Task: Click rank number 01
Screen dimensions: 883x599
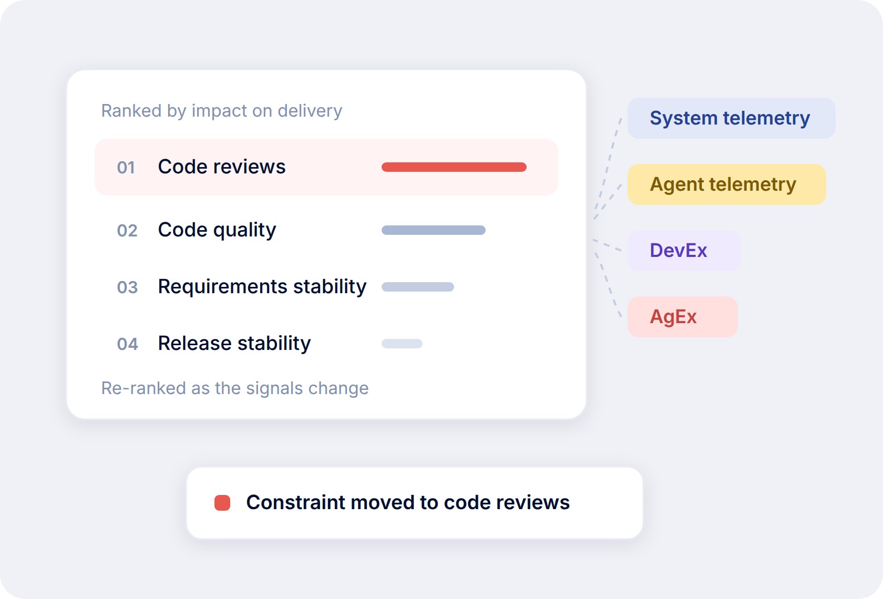Action: (126, 168)
